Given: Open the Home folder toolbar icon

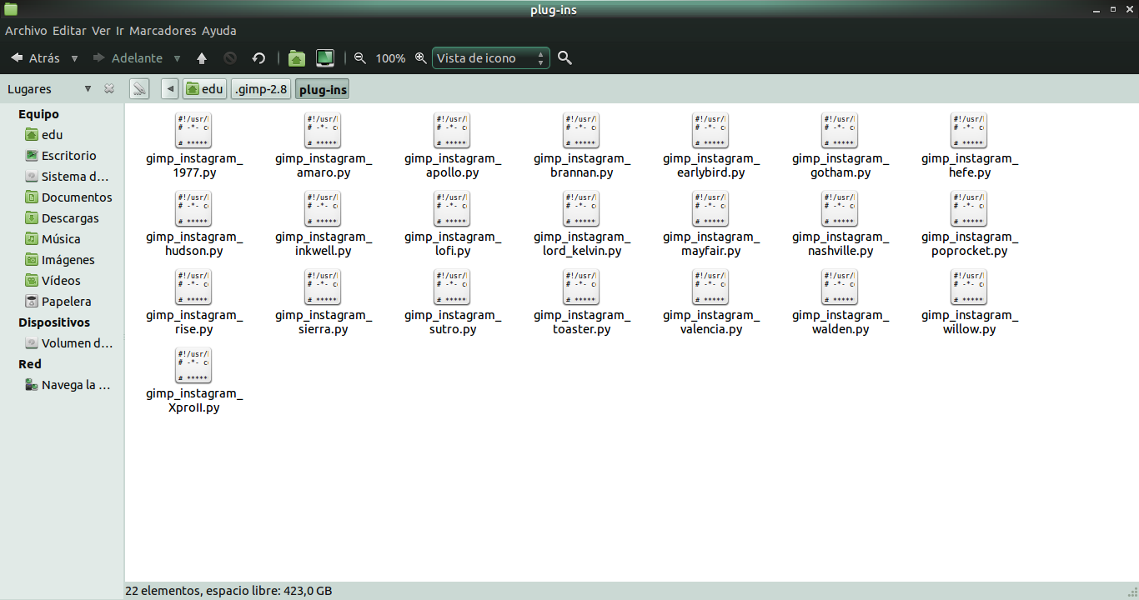Looking at the screenshot, I should 296,58.
